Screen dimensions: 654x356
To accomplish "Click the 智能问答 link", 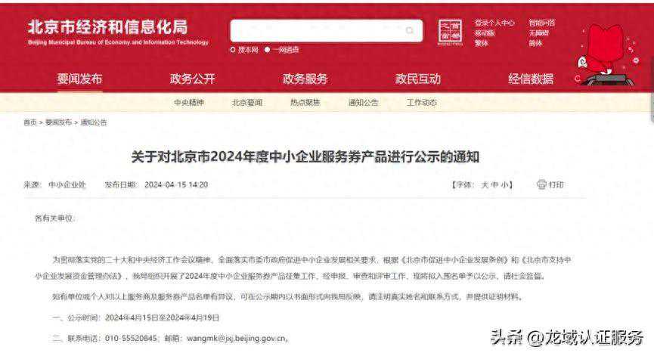I will coord(542,23).
